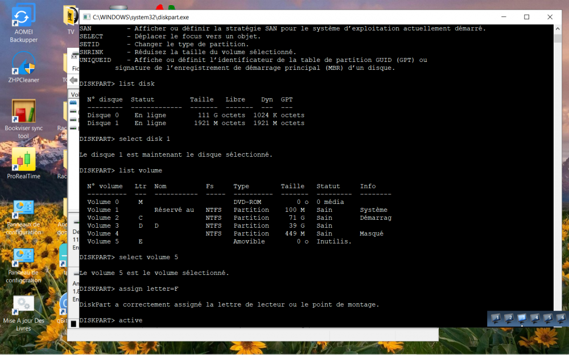Image resolution: width=569 pixels, height=355 pixels.
Task: Launch the ZHPCleaner desktop shortcut
Action: pos(23,67)
